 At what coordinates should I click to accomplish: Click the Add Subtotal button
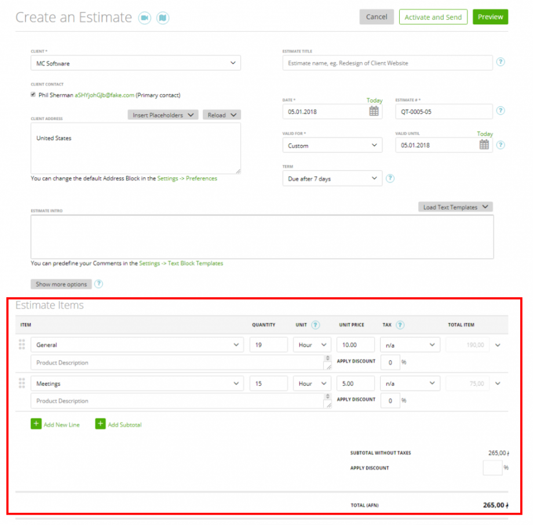pyautogui.click(x=118, y=424)
